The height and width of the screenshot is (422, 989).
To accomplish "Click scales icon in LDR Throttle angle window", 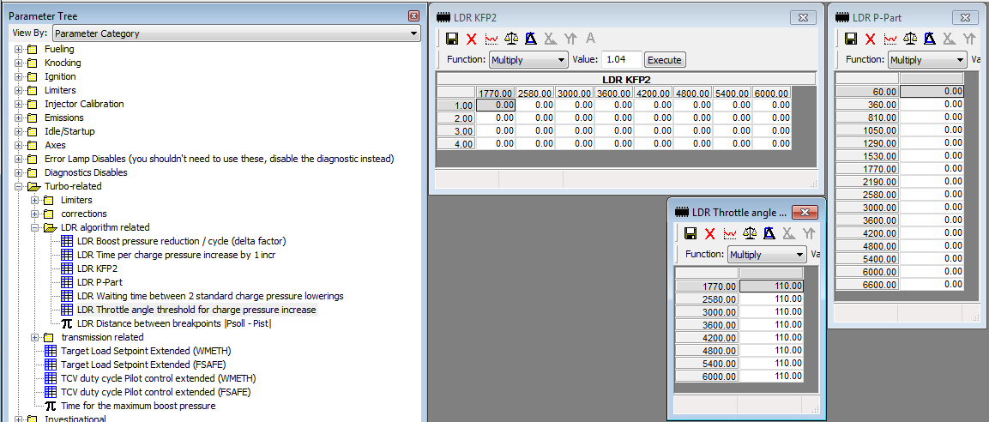I will coord(750,233).
